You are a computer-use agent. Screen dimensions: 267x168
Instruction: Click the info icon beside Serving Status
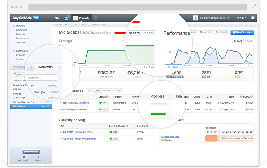(x=127, y=126)
